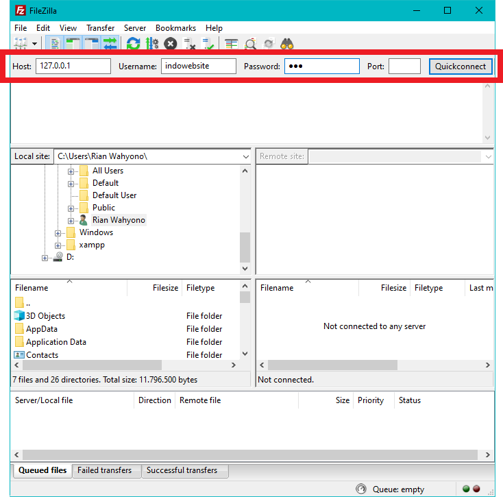Select the xampp folder in tree

click(92, 245)
